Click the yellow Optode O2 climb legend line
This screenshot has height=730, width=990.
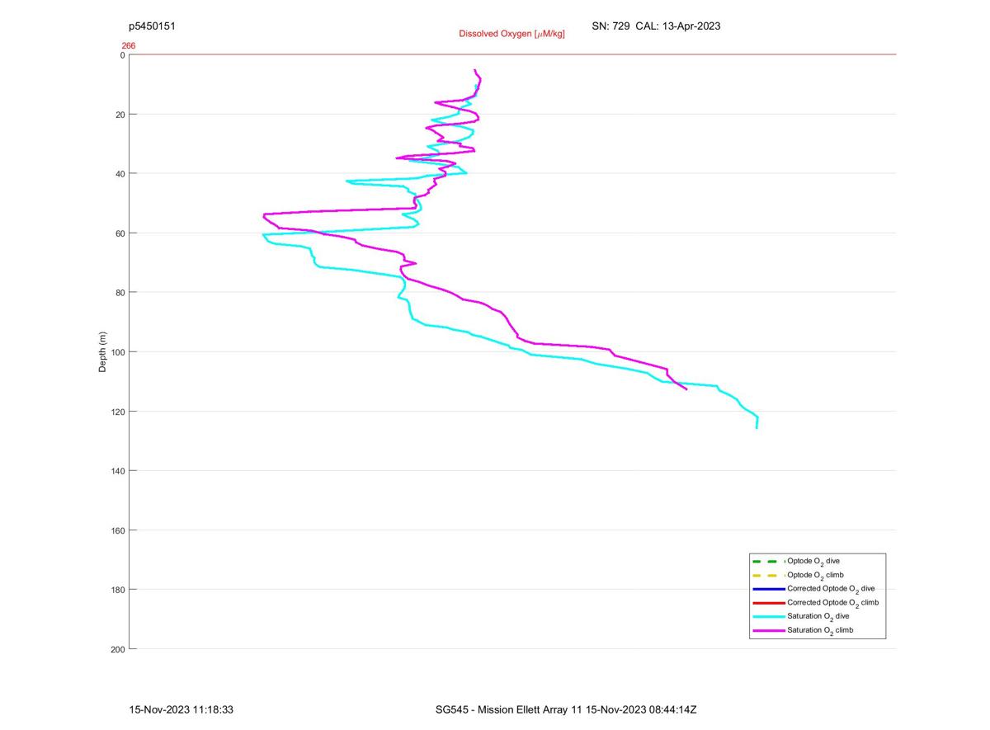768,575
